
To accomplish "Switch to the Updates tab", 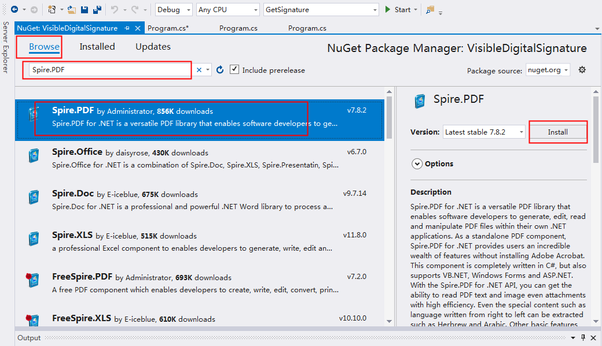I will tap(153, 47).
